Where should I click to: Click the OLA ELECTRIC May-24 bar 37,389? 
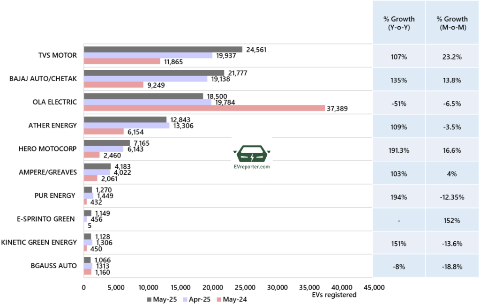tap(204, 108)
